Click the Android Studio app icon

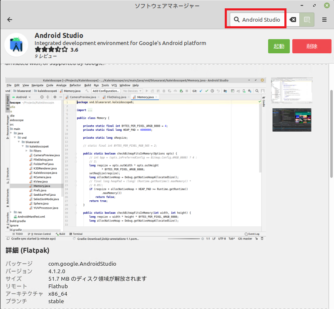[x=16, y=45]
